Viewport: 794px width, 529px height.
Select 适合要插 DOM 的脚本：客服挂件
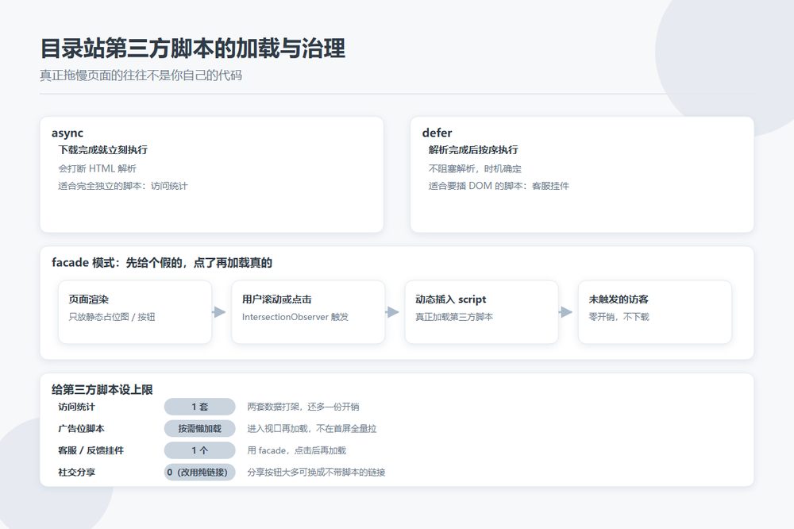coord(499,186)
